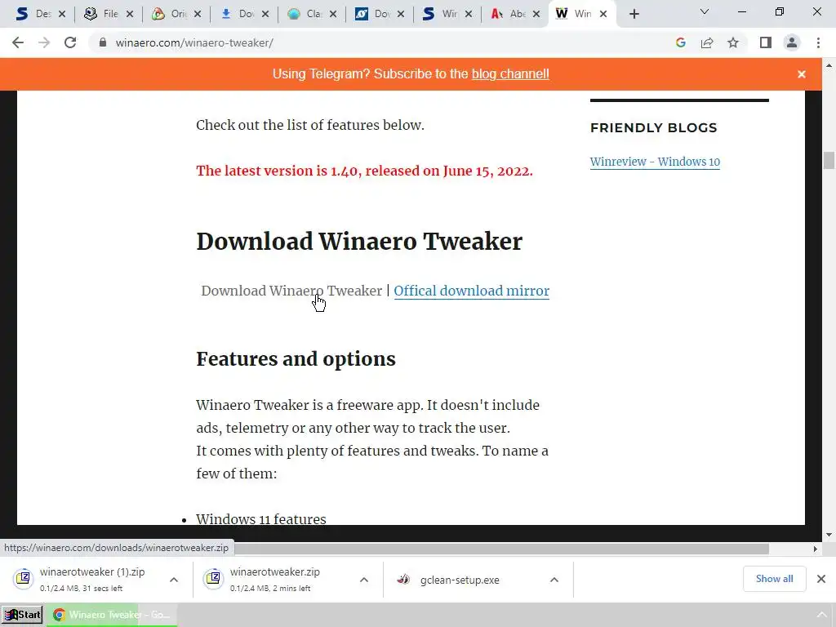
Task: Reload the current page
Action: [x=70, y=42]
